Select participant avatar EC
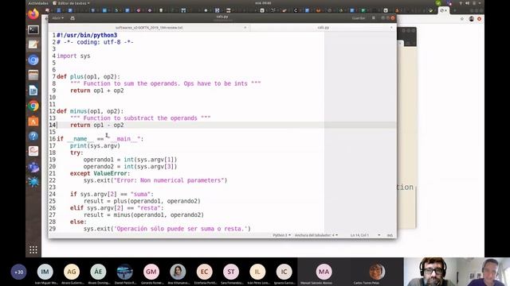Screen dimensions: 510x286 [x=204, y=272]
